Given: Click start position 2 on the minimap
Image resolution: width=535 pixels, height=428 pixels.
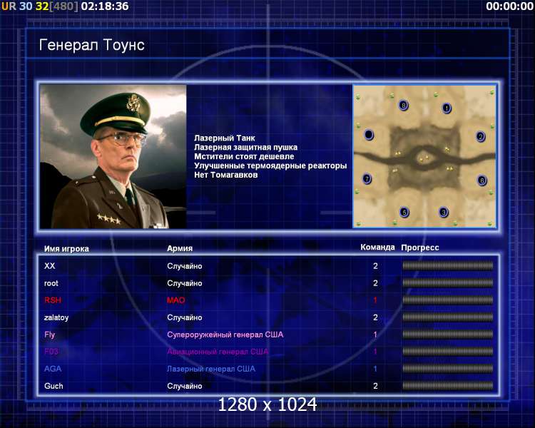Looking at the screenshot, I should tap(480, 136).
